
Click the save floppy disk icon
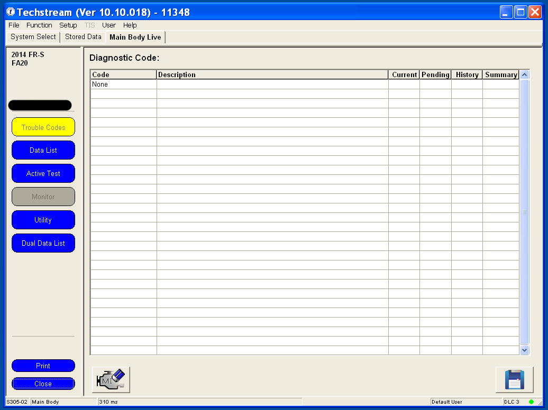click(514, 379)
